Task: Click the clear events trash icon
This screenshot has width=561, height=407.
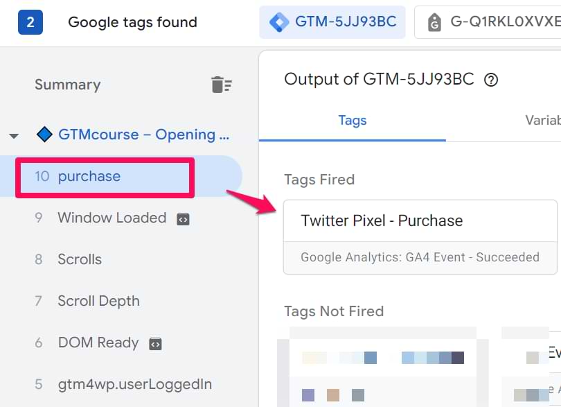Action: point(222,85)
